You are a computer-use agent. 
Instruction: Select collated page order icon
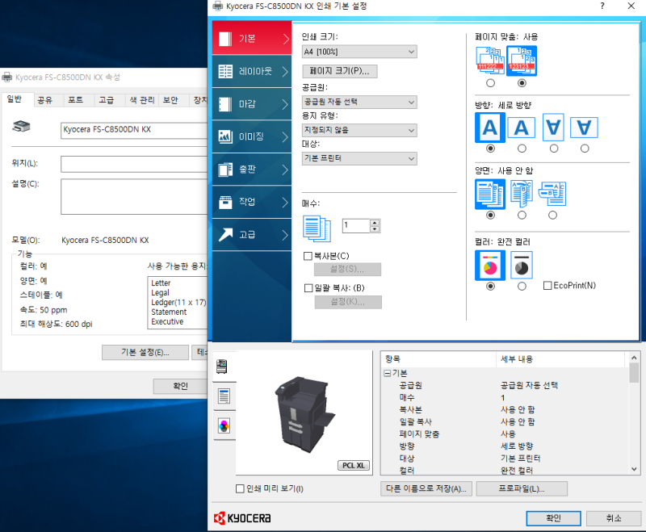click(522, 61)
